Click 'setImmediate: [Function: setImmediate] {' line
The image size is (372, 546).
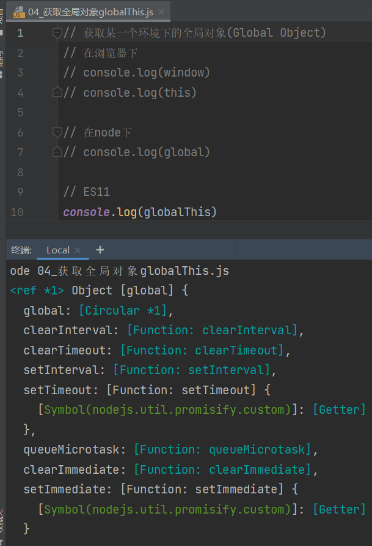(x=161, y=489)
